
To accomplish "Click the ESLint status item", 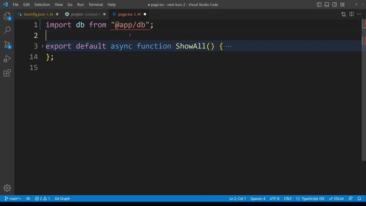I will click(336, 199).
